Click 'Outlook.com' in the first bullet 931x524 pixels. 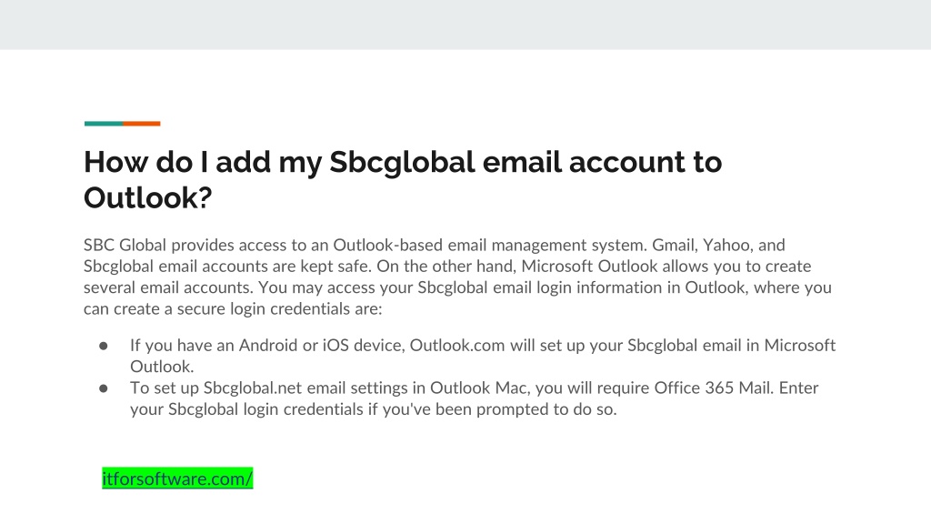pos(457,345)
